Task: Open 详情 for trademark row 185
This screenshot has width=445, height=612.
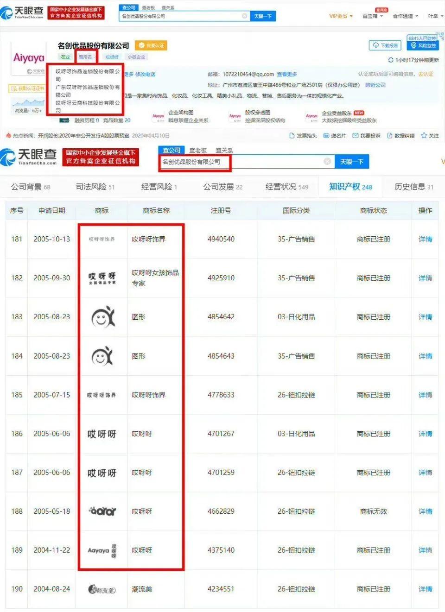Action: (425, 395)
